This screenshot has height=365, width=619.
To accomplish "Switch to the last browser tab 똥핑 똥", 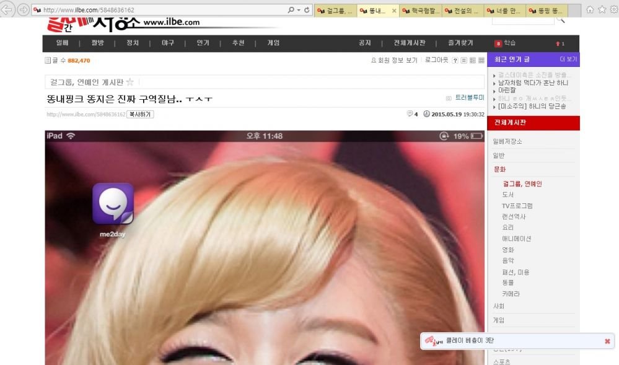I will [x=548, y=11].
